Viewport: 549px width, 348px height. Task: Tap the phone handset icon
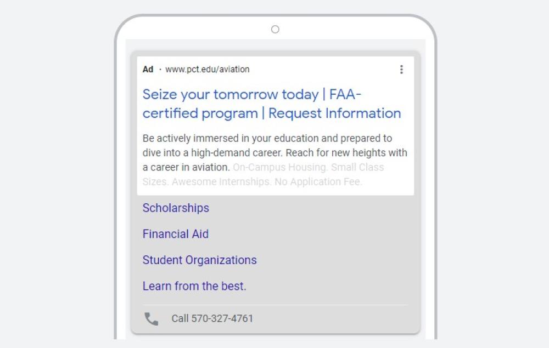tap(151, 319)
